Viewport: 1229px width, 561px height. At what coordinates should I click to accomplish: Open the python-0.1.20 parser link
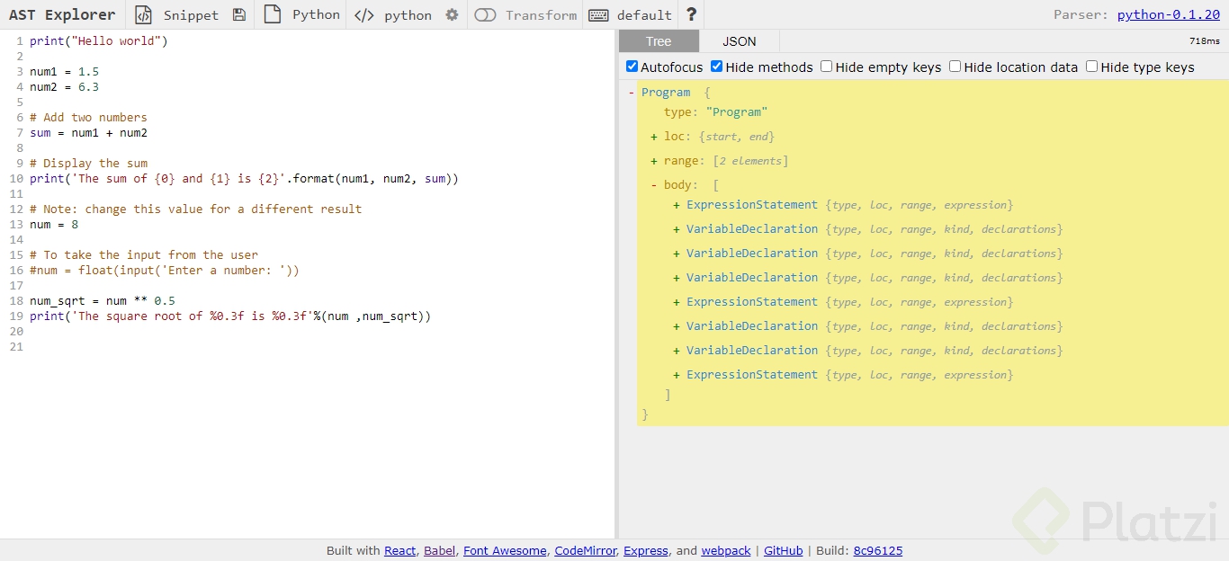pos(1169,13)
